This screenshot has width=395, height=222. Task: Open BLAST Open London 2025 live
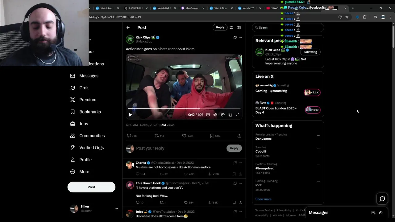coord(288,108)
